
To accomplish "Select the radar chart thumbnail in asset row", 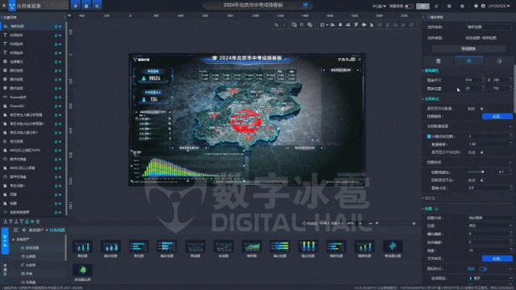I will pyautogui.click(x=393, y=246).
